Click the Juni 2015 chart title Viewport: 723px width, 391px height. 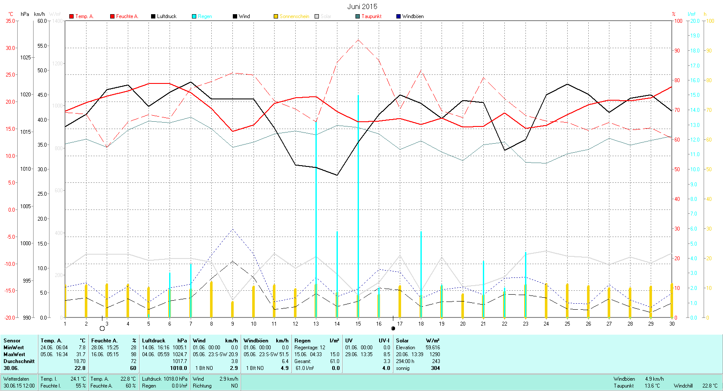point(362,6)
